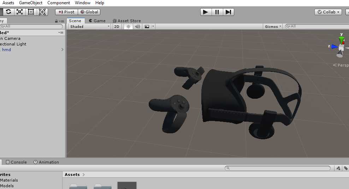Click the Step frame button
Viewport: 349px width, 189px height.
click(x=228, y=12)
